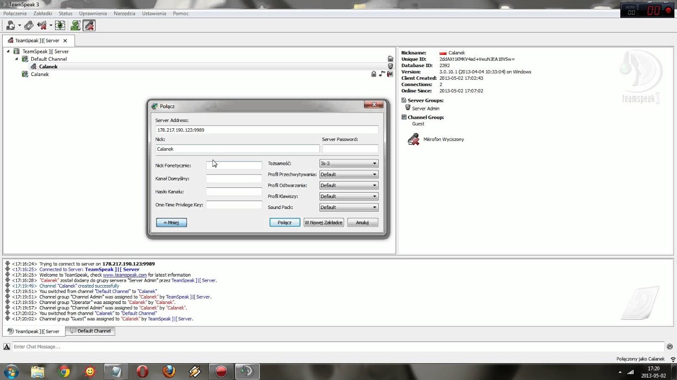This screenshot has width=677, height=380.
Task: Open Firefox from the taskbar
Action: point(169,372)
